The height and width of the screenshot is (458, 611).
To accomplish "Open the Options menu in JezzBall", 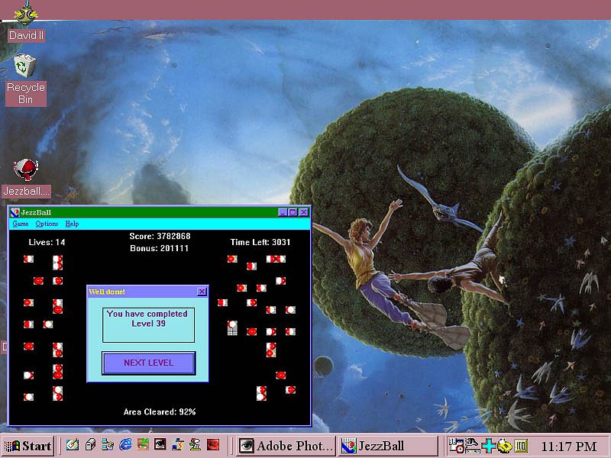I will [47, 224].
